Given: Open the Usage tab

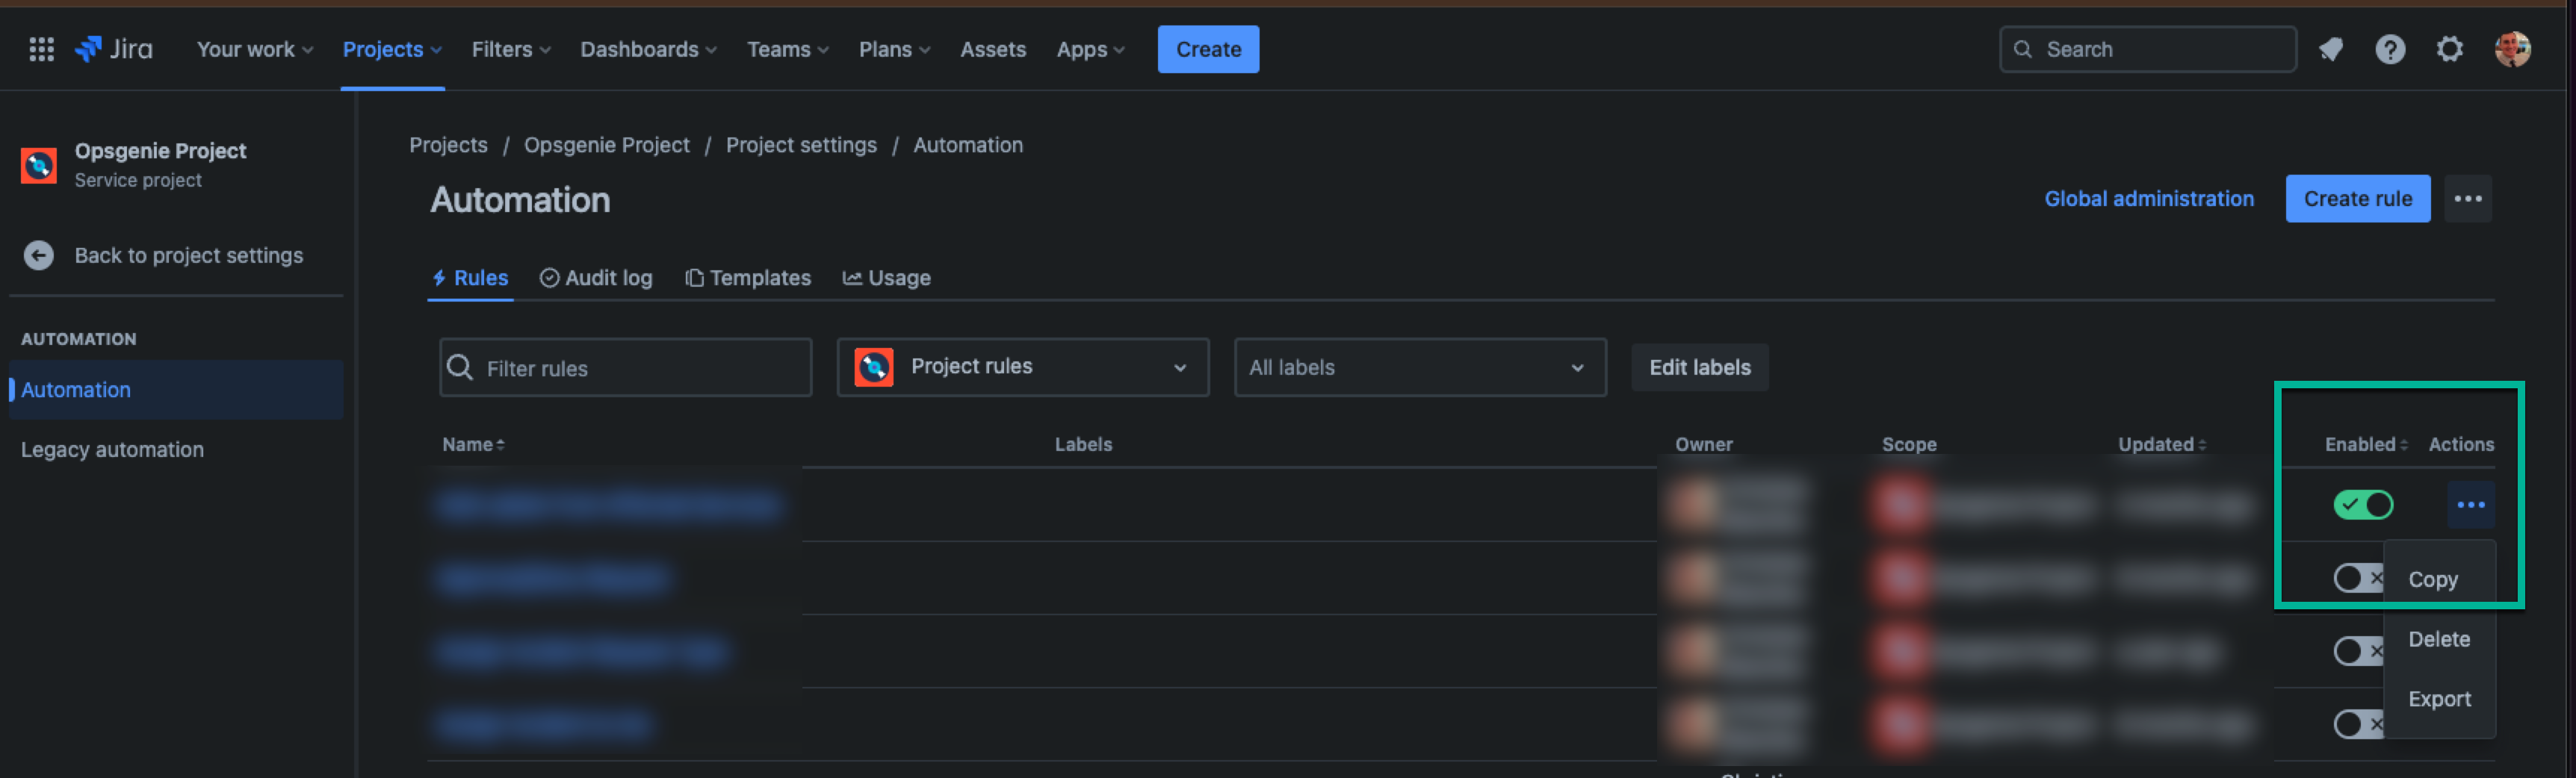Looking at the screenshot, I should pos(887,278).
